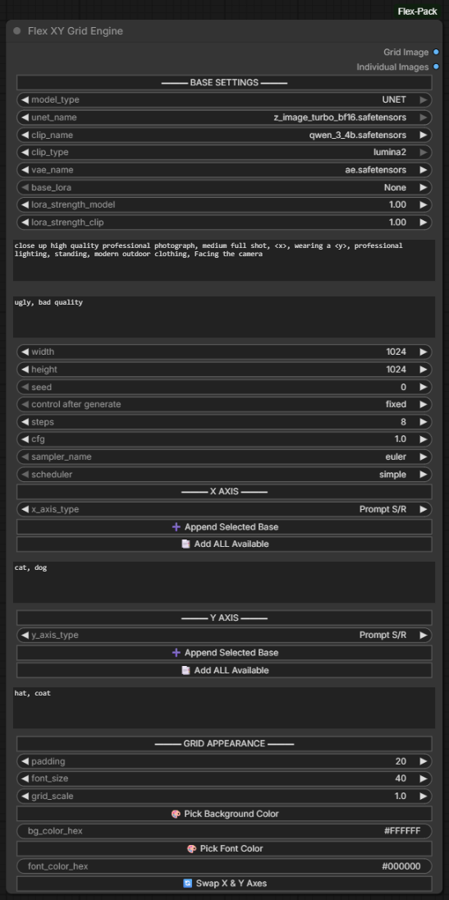The height and width of the screenshot is (900, 449).
Task: Increase lora_strength_clip with right arrow
Action: click(424, 223)
